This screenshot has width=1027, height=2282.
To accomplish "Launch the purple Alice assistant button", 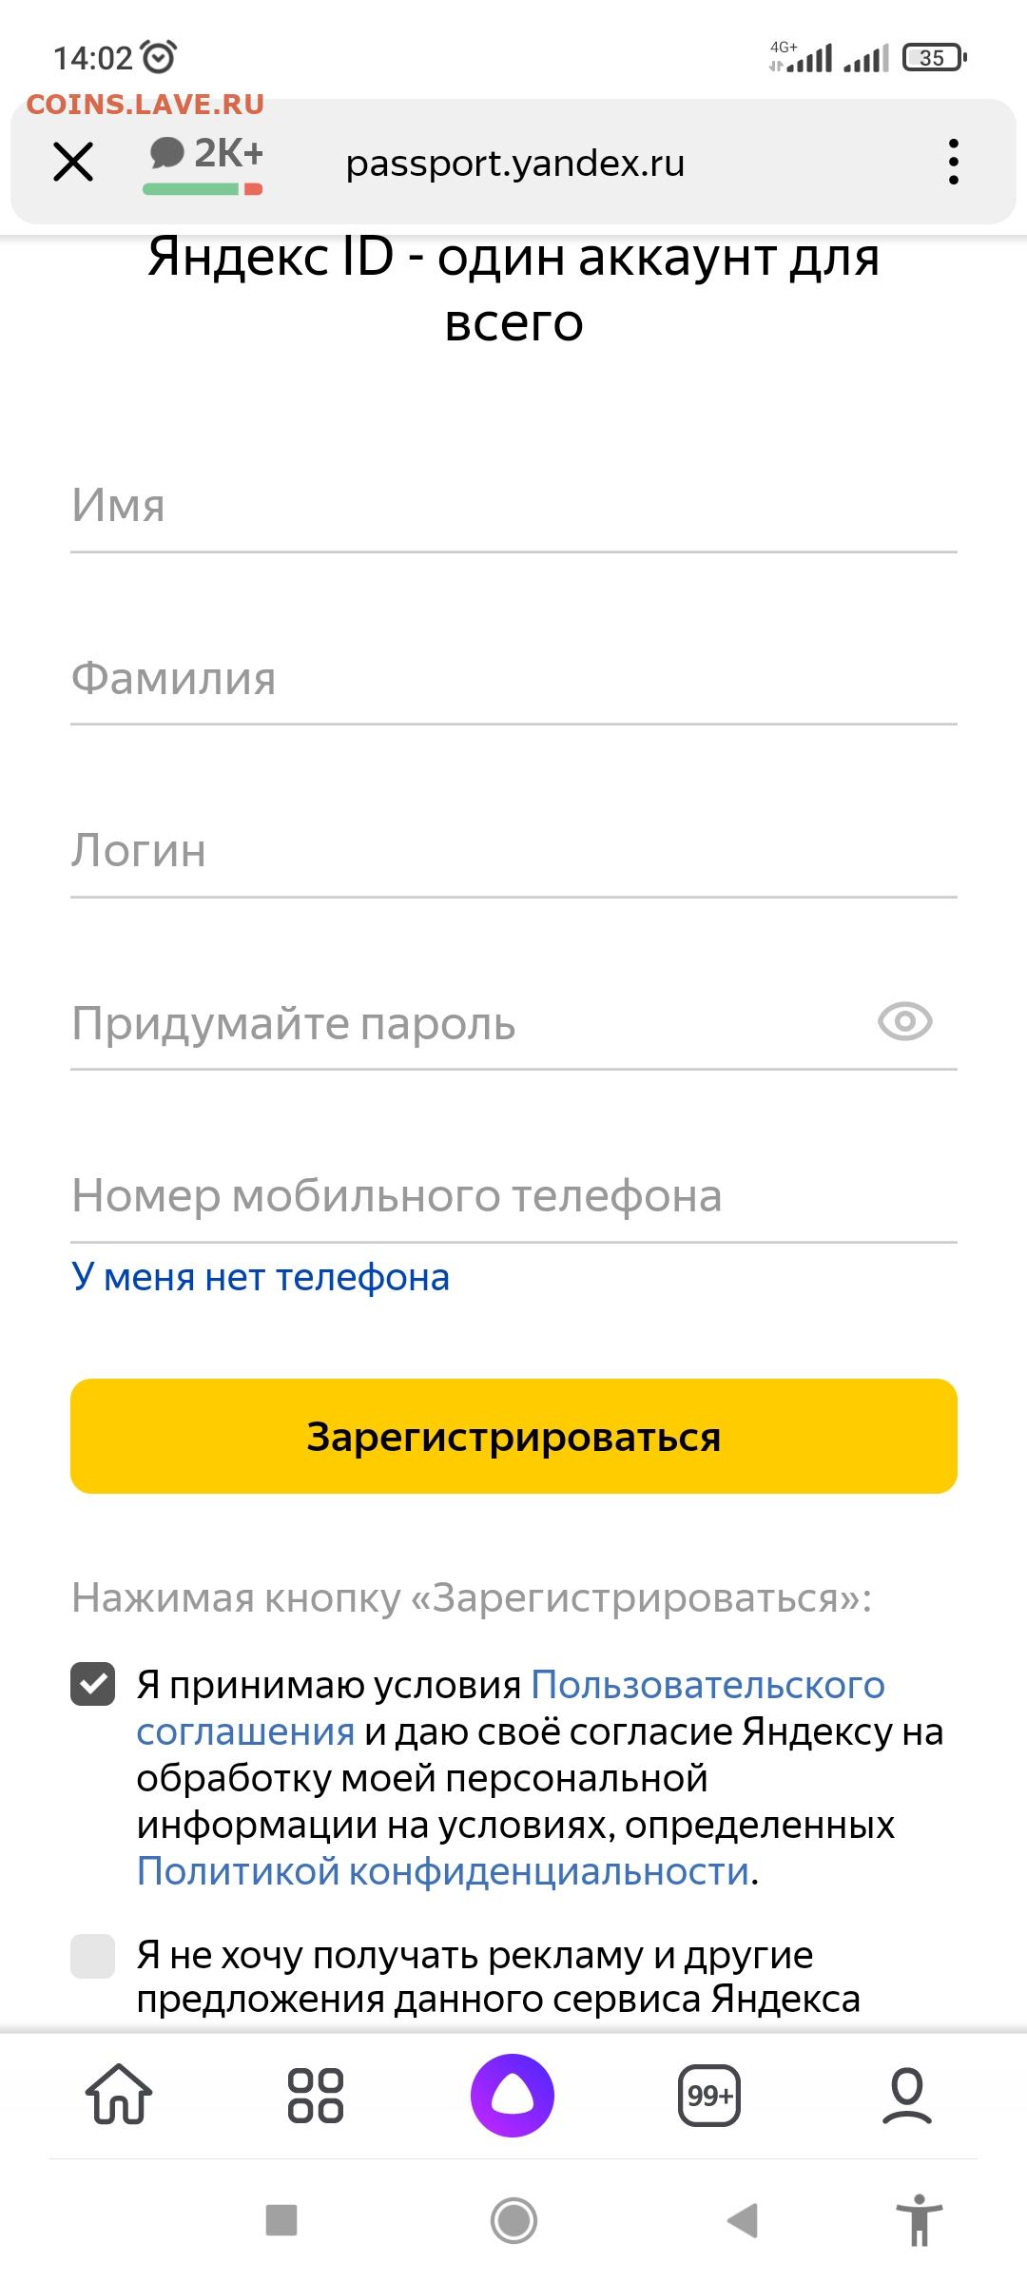I will coord(513,2095).
